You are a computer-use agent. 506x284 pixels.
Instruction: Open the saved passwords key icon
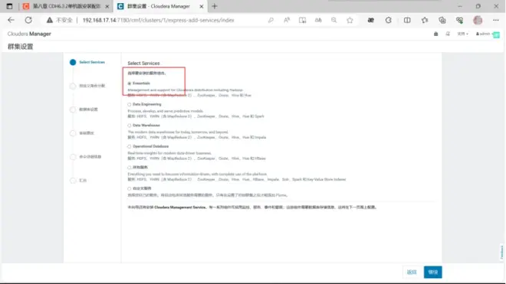point(271,20)
